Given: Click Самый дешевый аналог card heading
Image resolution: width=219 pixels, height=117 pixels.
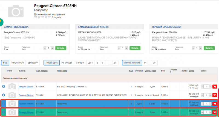Looking at the screenshot, I should click(x=94, y=27).
